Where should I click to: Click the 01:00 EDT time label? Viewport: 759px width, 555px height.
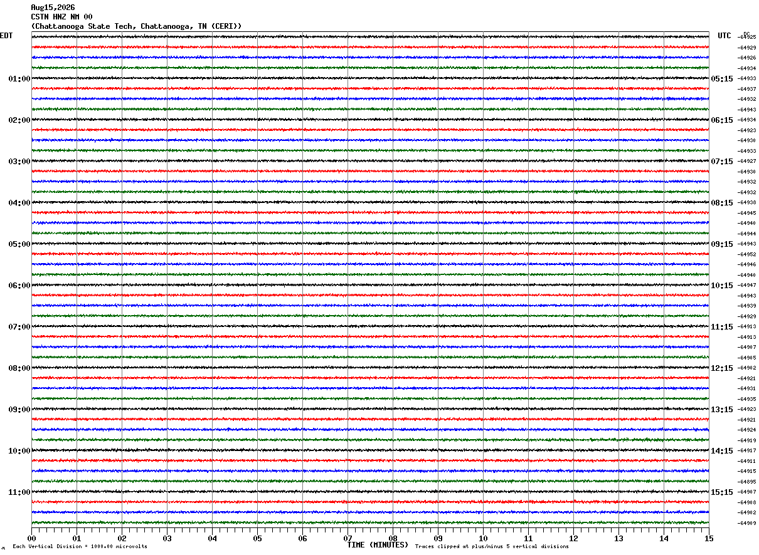[19, 79]
